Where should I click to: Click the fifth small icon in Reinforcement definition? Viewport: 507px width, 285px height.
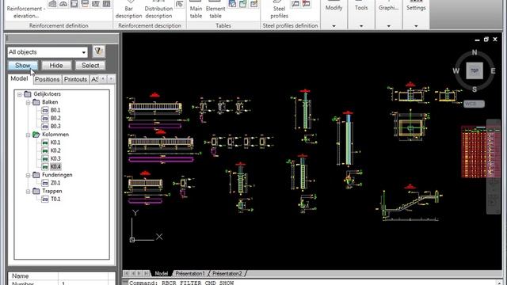click(x=95, y=3)
